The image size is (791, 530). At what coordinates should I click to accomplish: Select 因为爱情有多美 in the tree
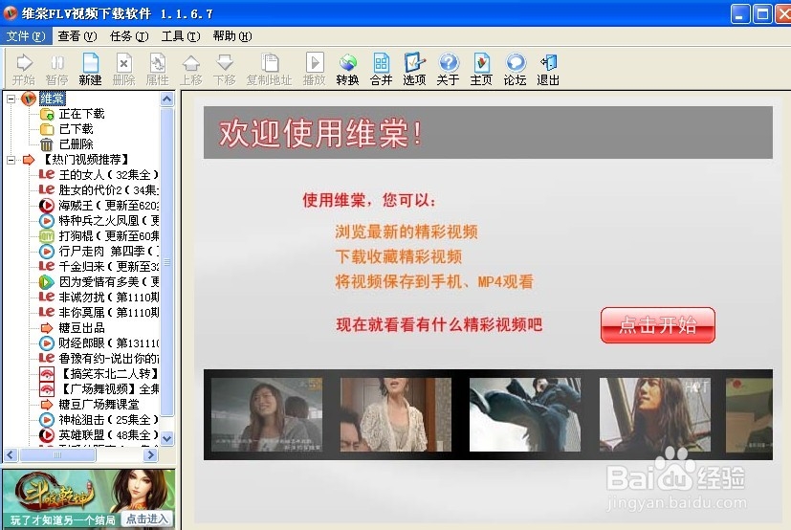click(108, 281)
